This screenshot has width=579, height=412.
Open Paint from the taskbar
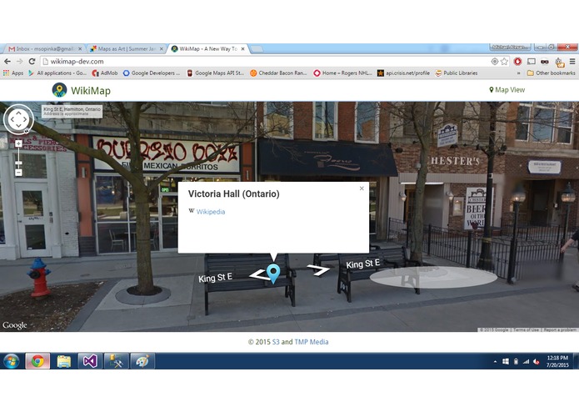click(142, 361)
